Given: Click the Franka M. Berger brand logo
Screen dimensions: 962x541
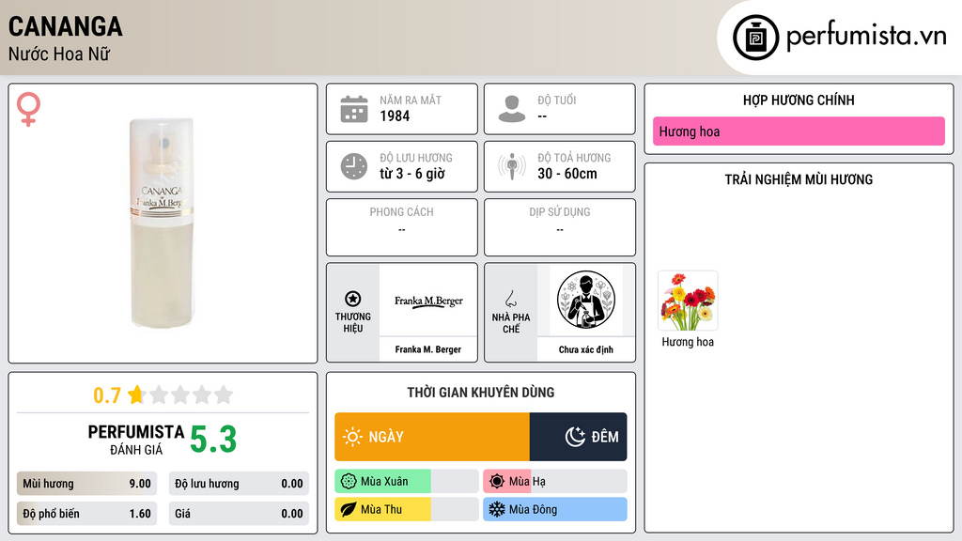Looking at the screenshot, I should (428, 301).
